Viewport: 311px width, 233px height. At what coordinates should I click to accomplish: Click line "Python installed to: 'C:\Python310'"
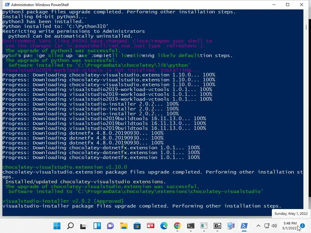(55, 26)
